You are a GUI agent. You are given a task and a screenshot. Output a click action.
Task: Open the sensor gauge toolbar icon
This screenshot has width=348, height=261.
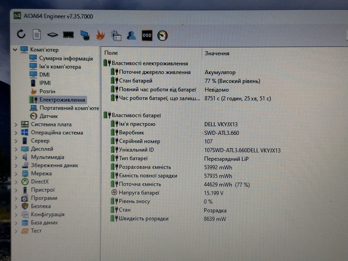coord(163,36)
